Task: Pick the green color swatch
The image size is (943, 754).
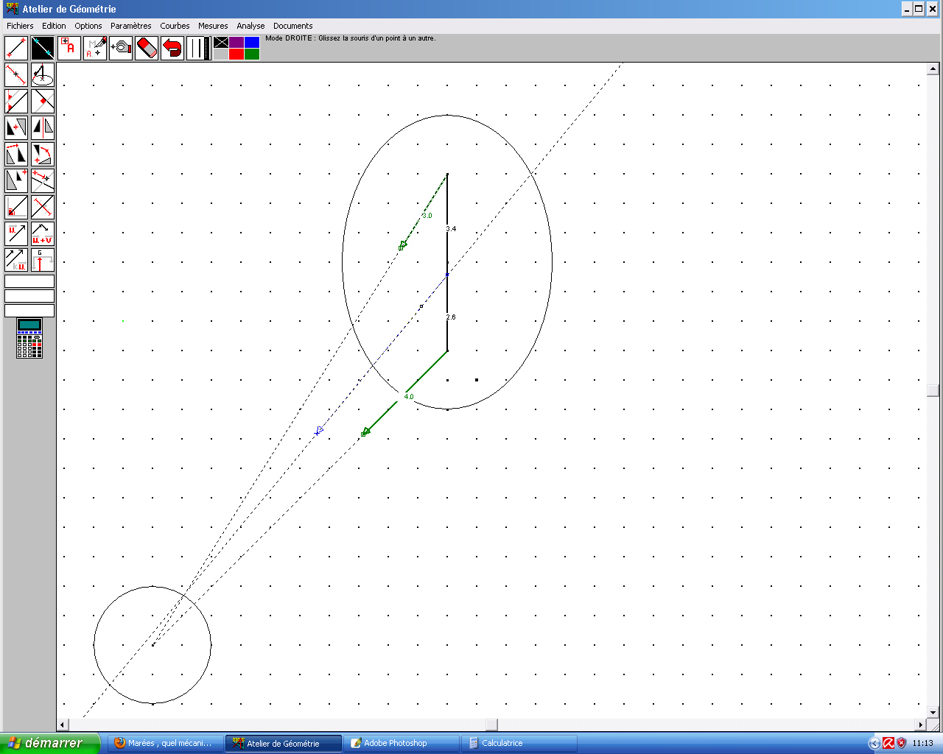Action: (252, 54)
